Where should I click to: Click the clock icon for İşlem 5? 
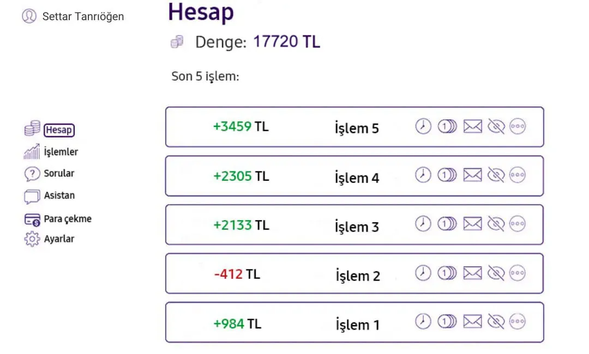click(423, 126)
